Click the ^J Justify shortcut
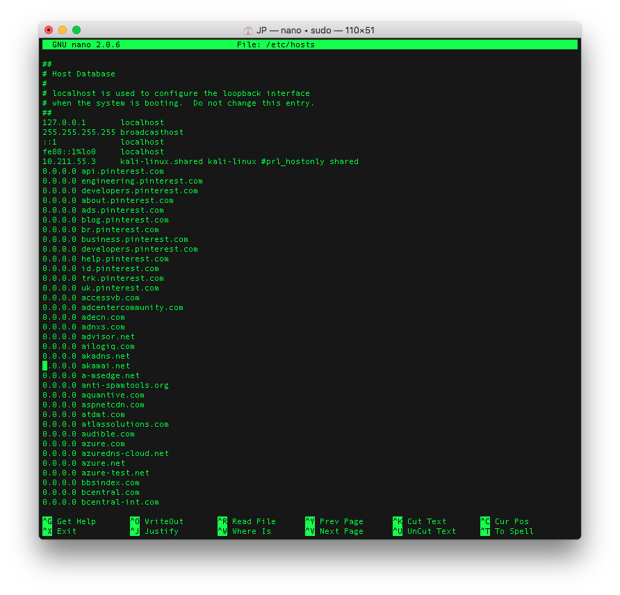The image size is (620, 595). tap(154, 531)
